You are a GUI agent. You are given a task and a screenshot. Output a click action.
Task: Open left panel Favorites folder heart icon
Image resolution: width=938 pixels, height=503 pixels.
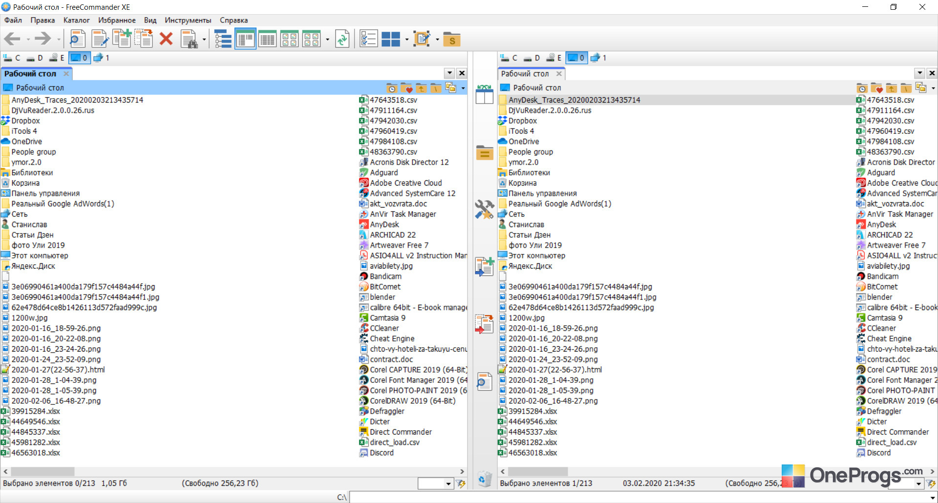(x=406, y=88)
